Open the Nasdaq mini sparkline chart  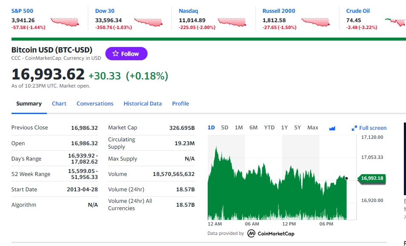232,22
